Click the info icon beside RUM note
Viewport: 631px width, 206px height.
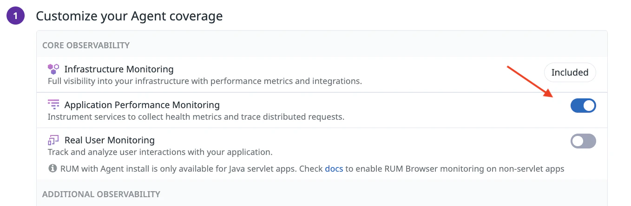pos(53,168)
